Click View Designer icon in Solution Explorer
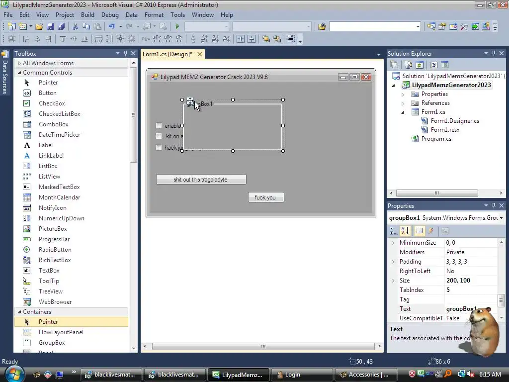 445,65
